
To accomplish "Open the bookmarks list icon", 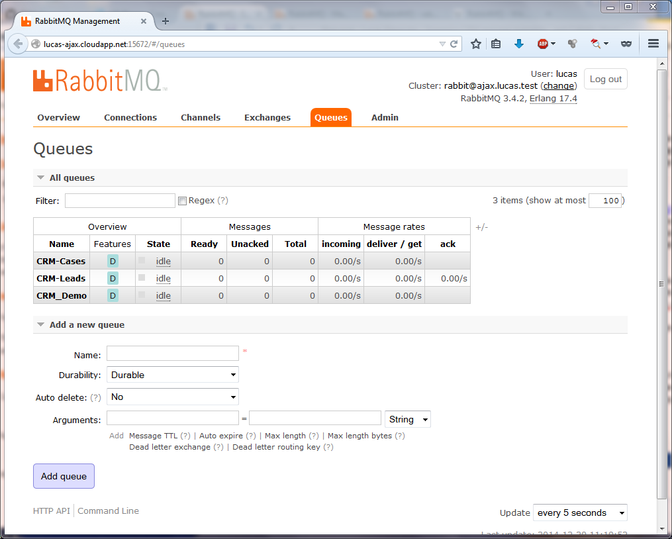I will [x=496, y=44].
